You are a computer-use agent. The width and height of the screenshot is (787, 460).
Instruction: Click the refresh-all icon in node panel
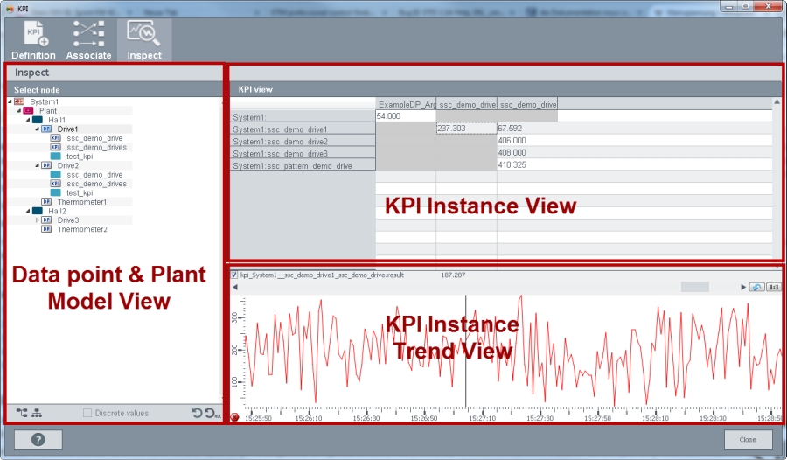[x=211, y=413]
